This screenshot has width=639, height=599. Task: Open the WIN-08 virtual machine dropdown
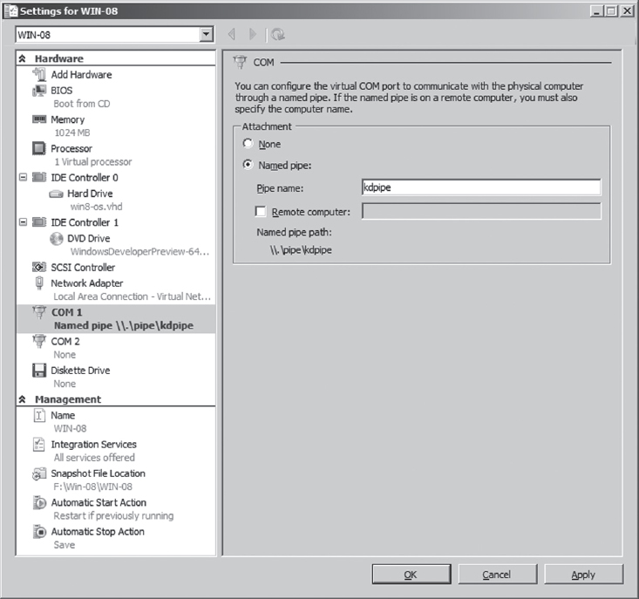[207, 35]
